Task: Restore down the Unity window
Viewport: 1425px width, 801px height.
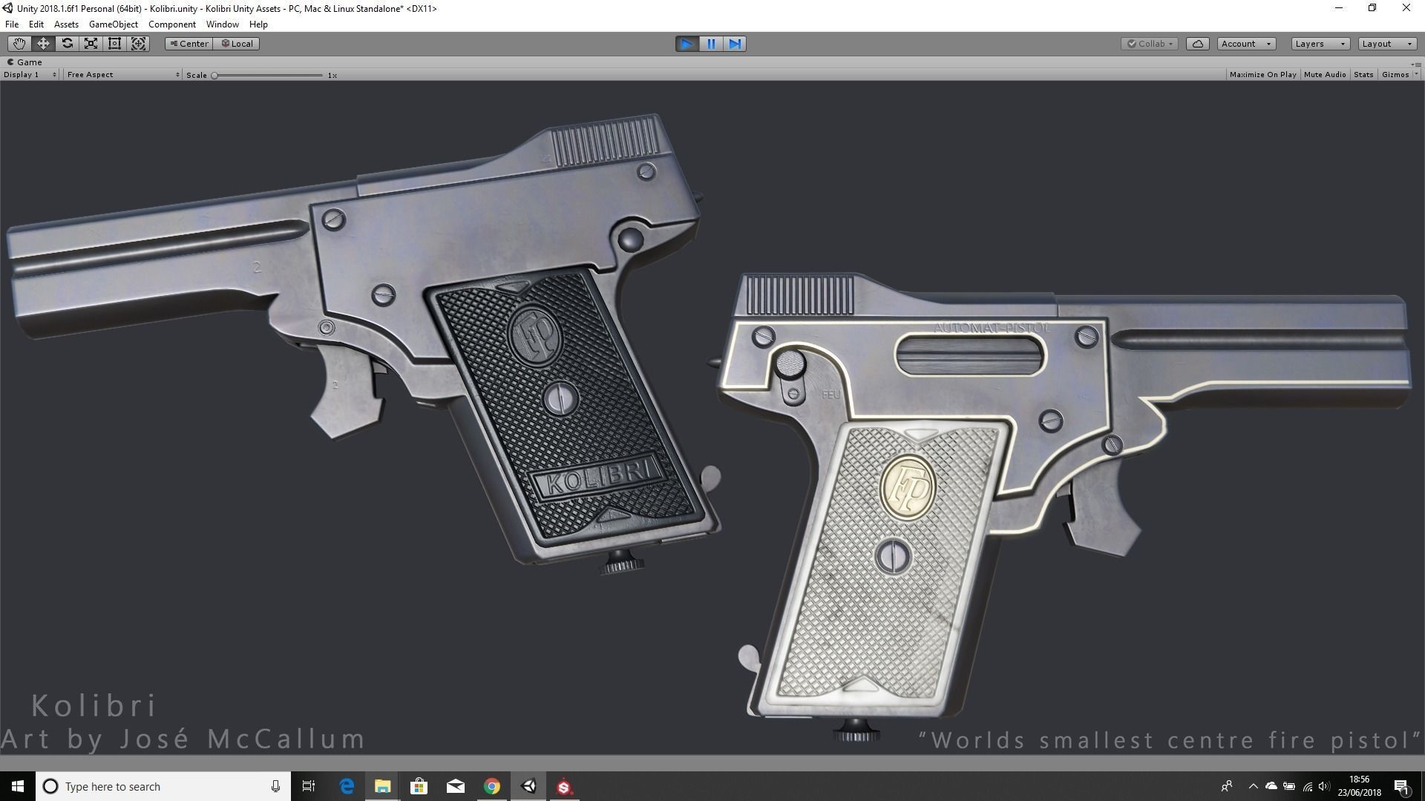Action: pos(1372,8)
